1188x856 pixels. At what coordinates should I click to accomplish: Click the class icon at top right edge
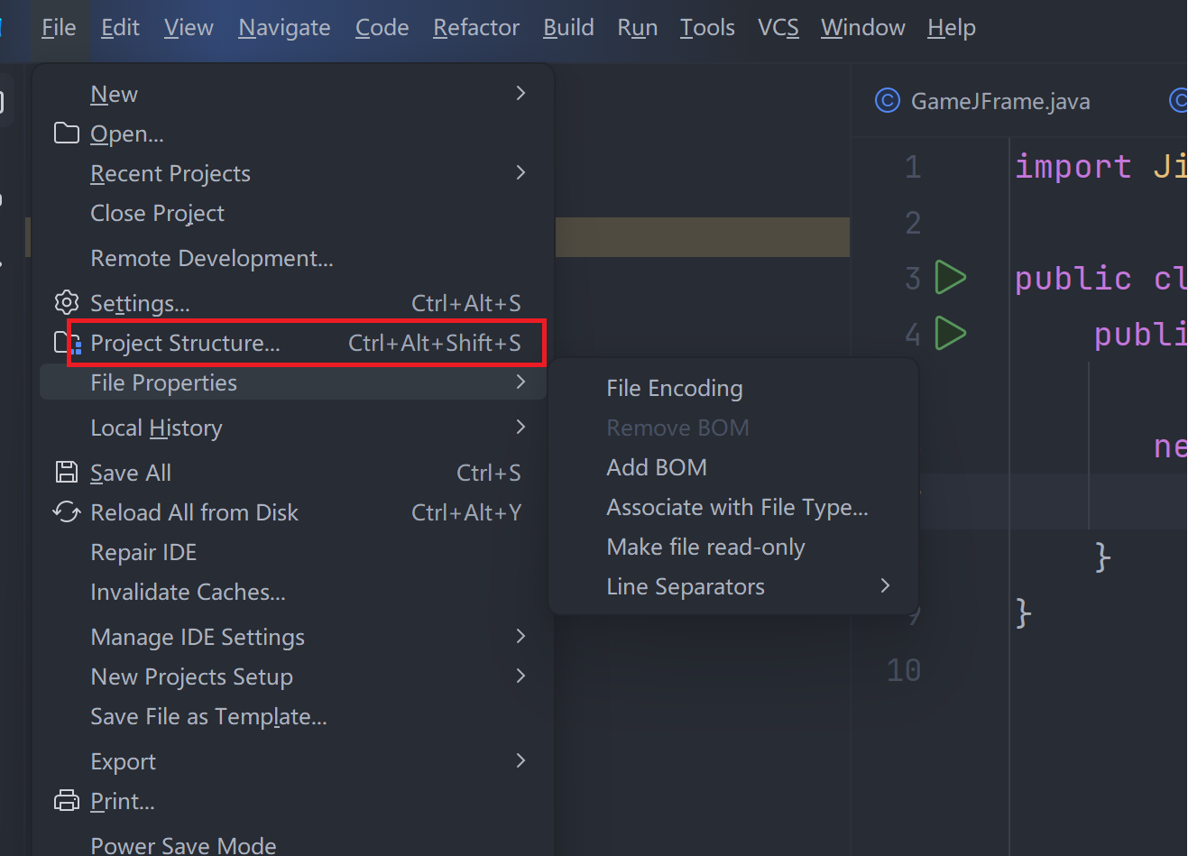1177,101
